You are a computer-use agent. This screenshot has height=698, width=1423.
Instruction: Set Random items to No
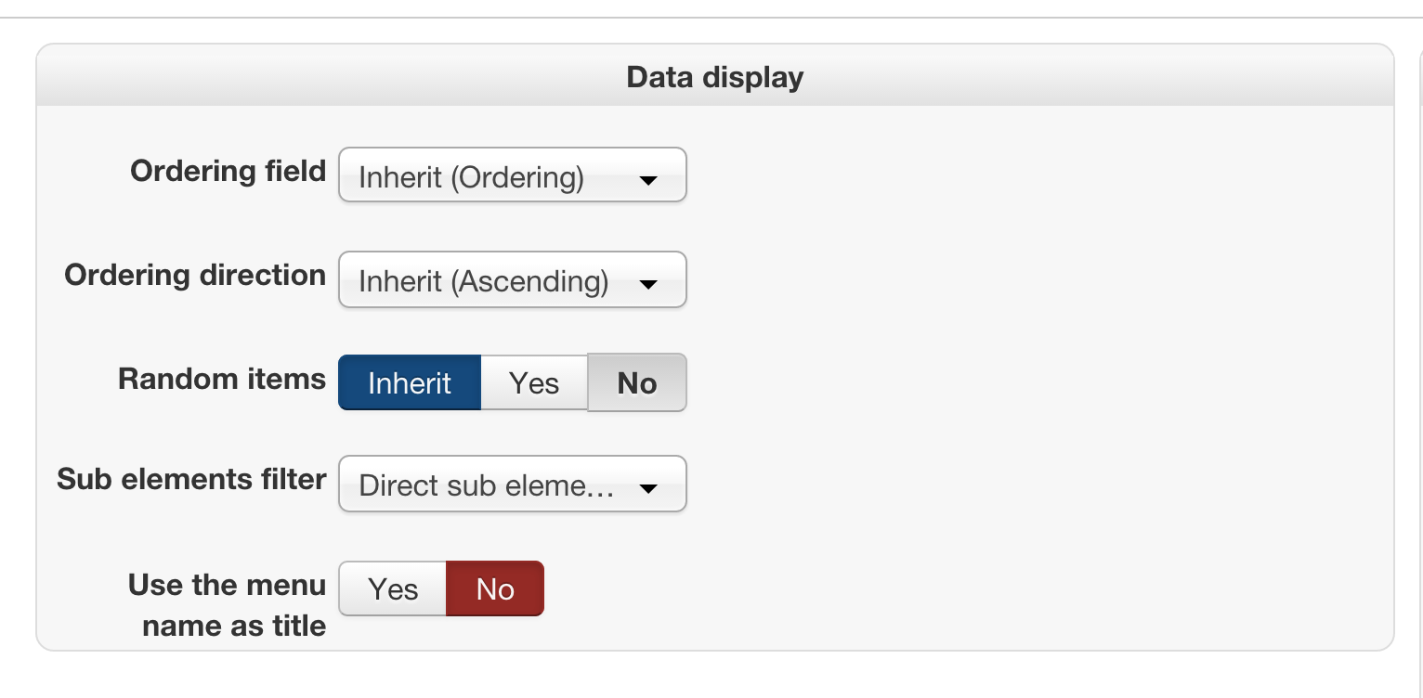pyautogui.click(x=637, y=382)
